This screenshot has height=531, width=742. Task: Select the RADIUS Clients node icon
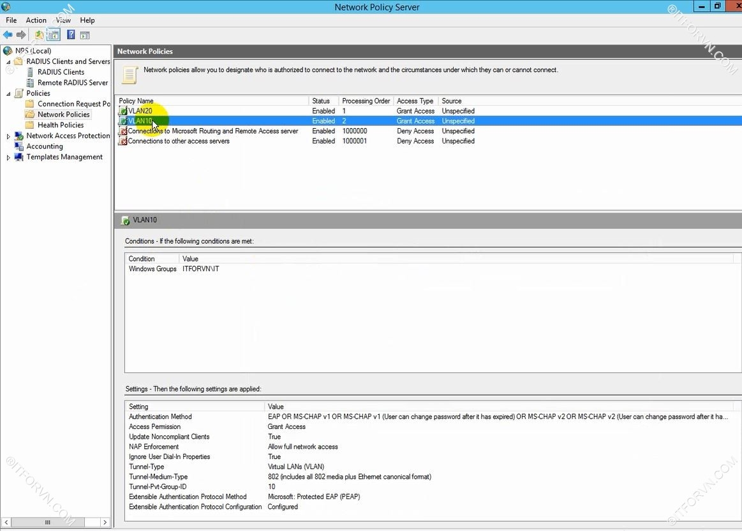[x=31, y=72]
